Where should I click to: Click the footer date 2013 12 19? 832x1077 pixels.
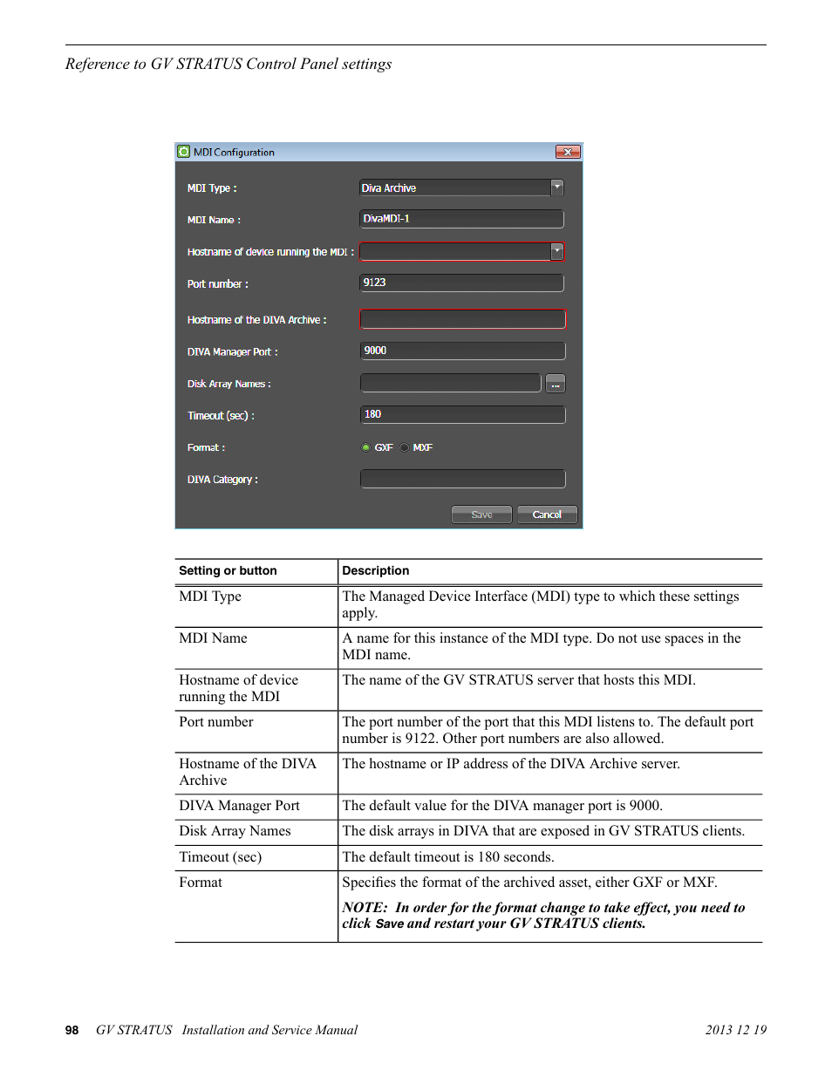[736, 1030]
